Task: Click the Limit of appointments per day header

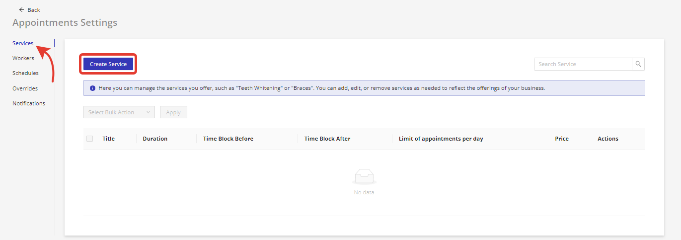Action: pyautogui.click(x=441, y=139)
